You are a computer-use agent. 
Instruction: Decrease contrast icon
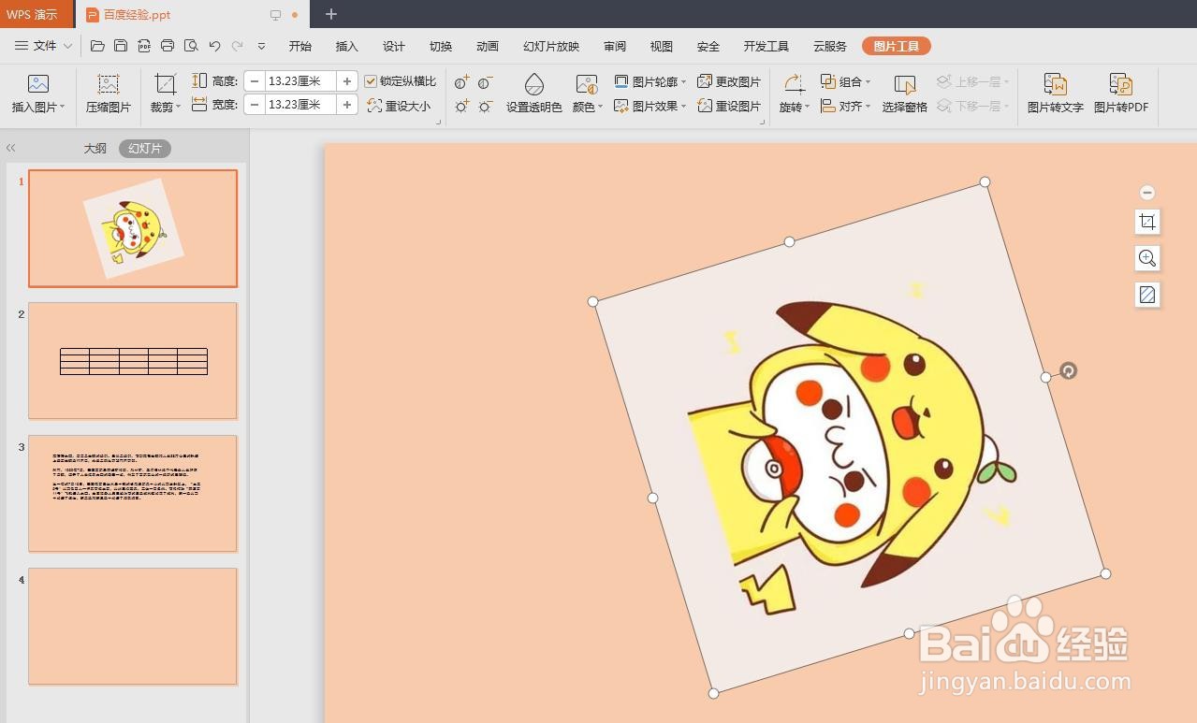[x=485, y=83]
